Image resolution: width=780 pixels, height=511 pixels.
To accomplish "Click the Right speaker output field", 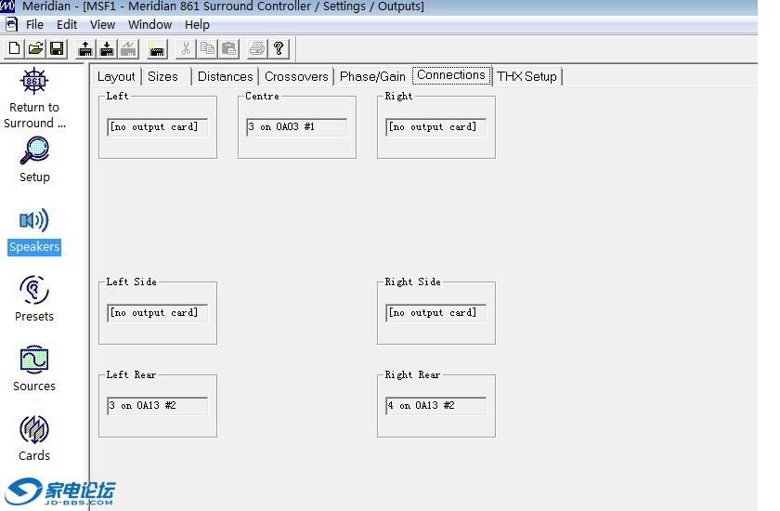I will (x=435, y=127).
